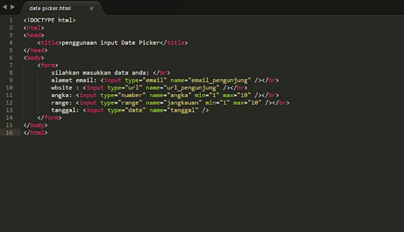Click the closing body tag on line 15
This screenshot has height=232, width=404.
pos(35,125)
